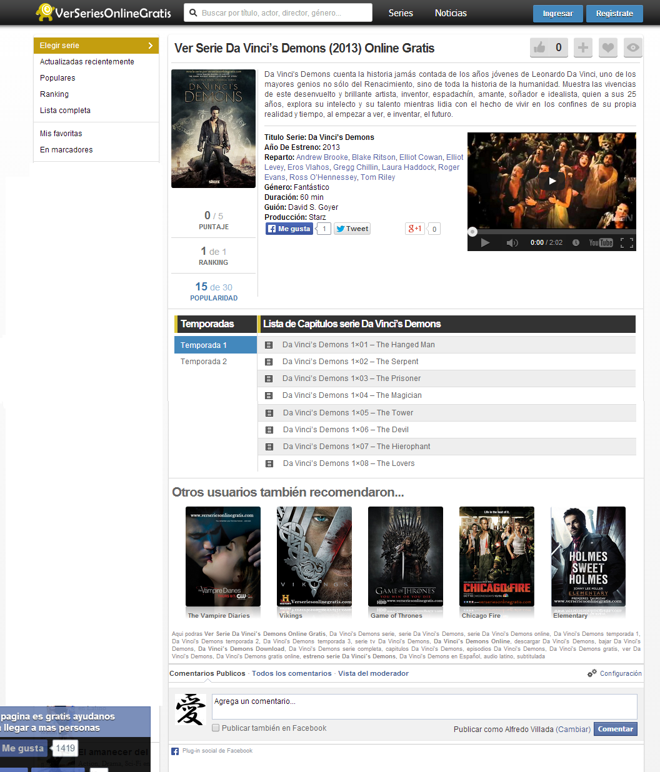Open the video watch-later clock icon
Image resolution: width=660 pixels, height=772 pixels.
coord(576,243)
